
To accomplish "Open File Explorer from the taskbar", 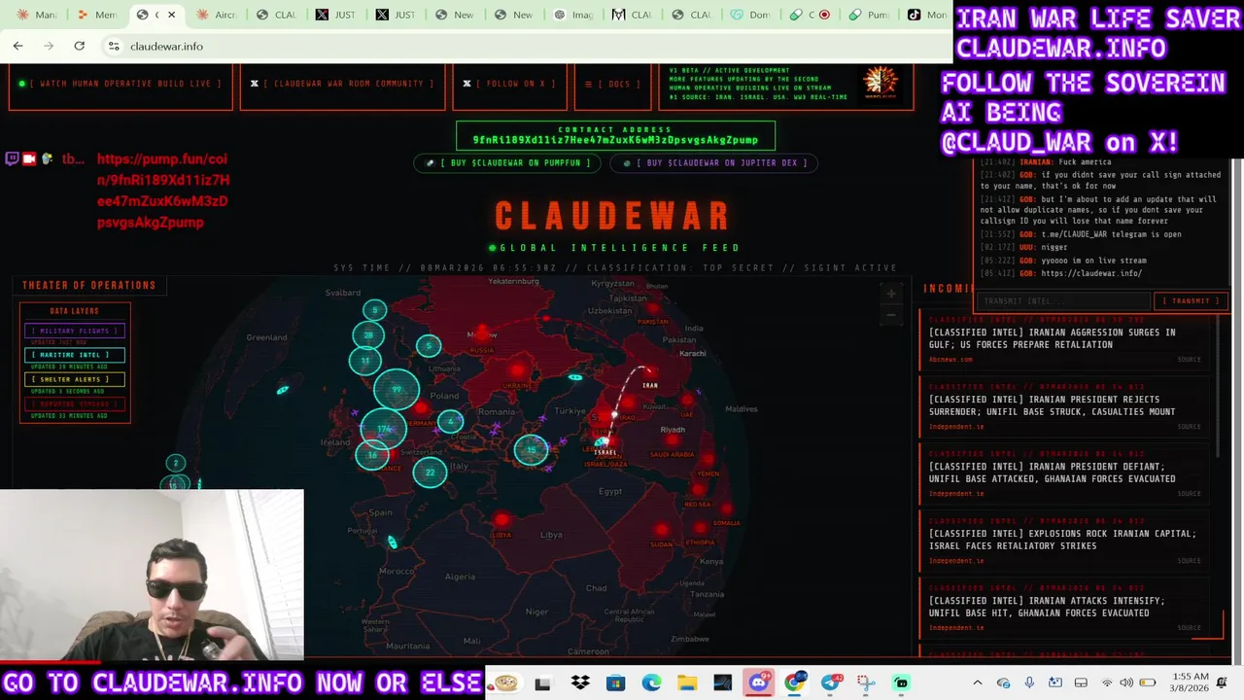I will 687,683.
